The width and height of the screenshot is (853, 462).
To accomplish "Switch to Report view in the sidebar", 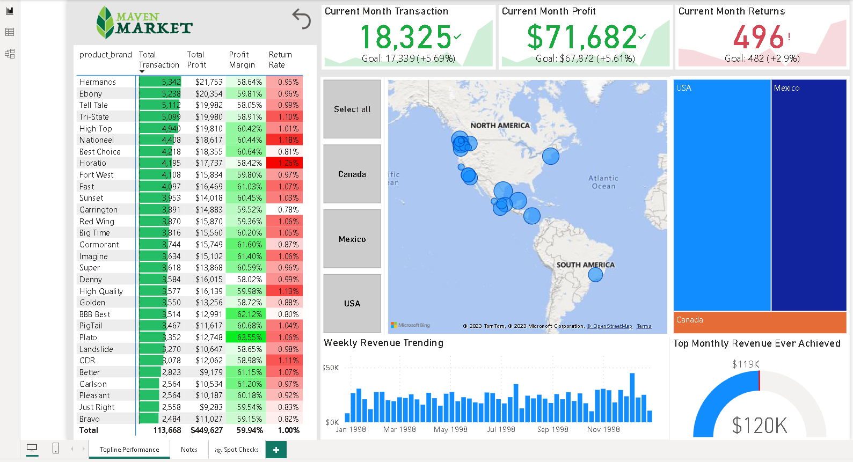I will 10,11.
